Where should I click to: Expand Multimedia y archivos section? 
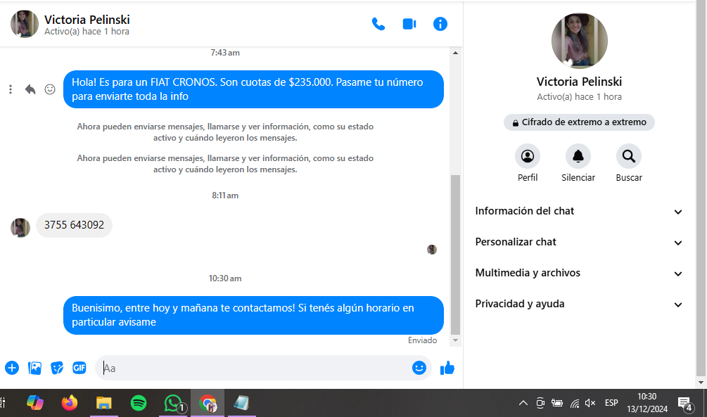point(579,273)
